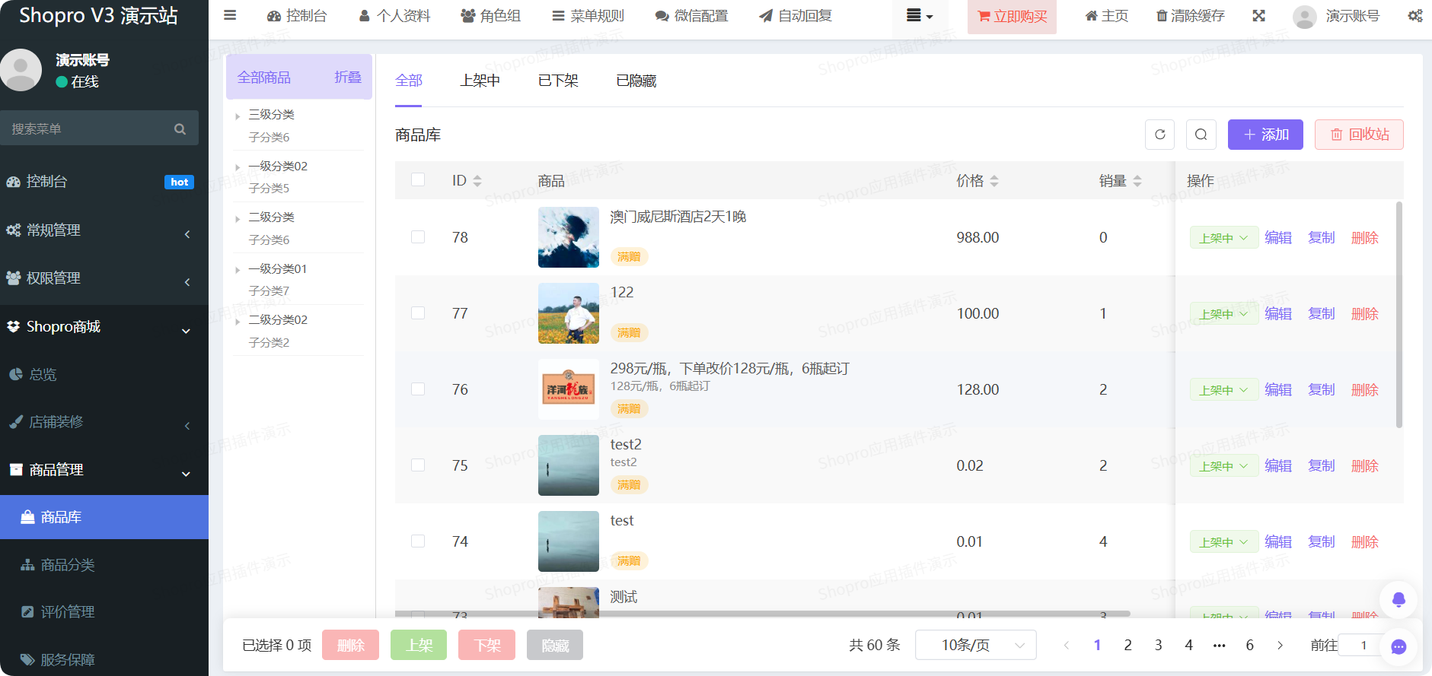Click the 立即购买 cart button
The width and height of the screenshot is (1432, 676).
1012,17
